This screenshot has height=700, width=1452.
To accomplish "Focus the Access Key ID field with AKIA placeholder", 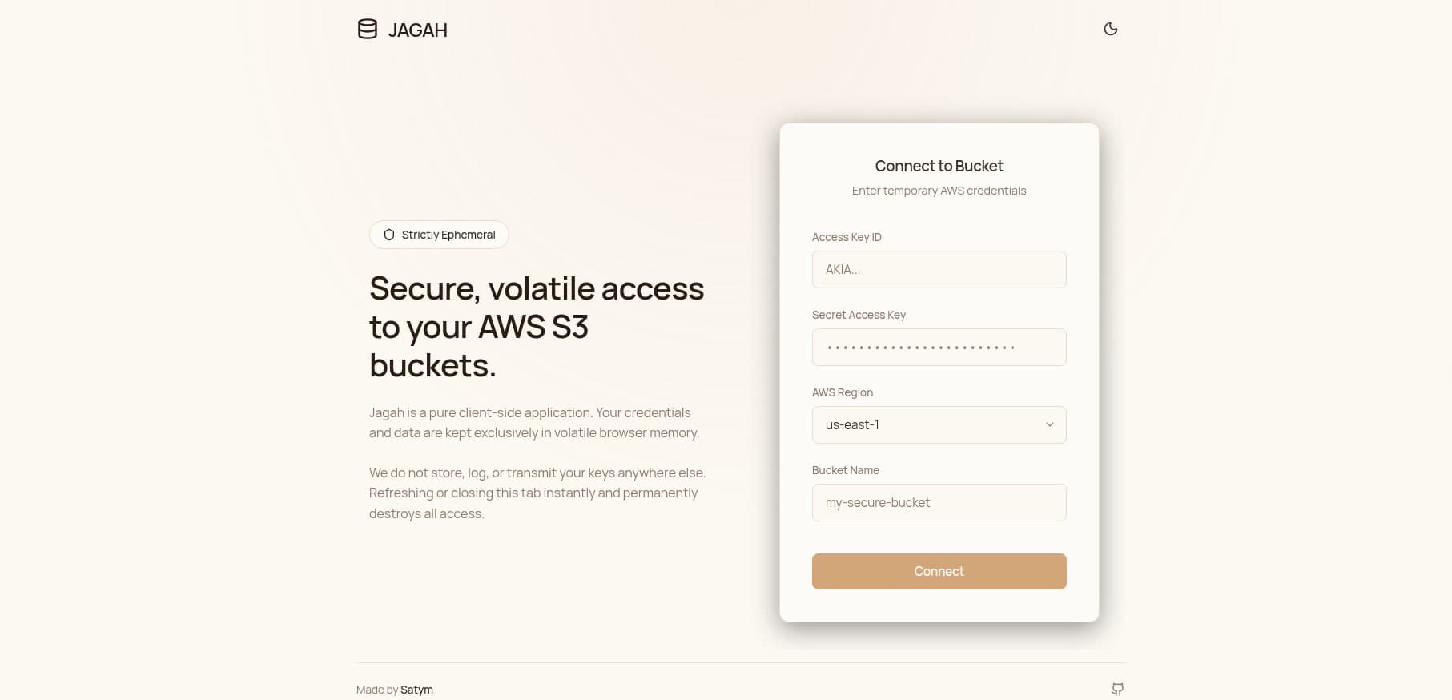I will (x=939, y=269).
